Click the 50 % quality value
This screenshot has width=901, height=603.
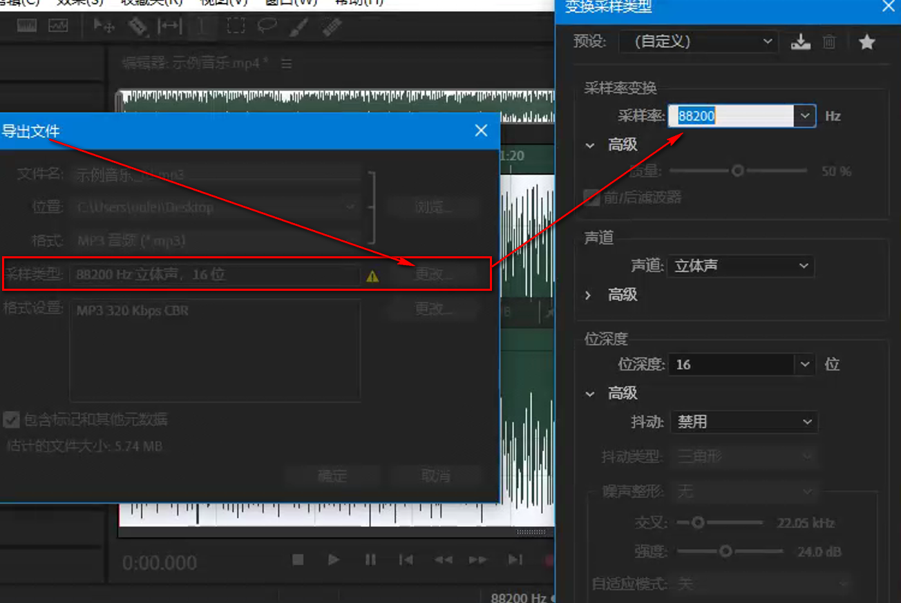coord(836,171)
